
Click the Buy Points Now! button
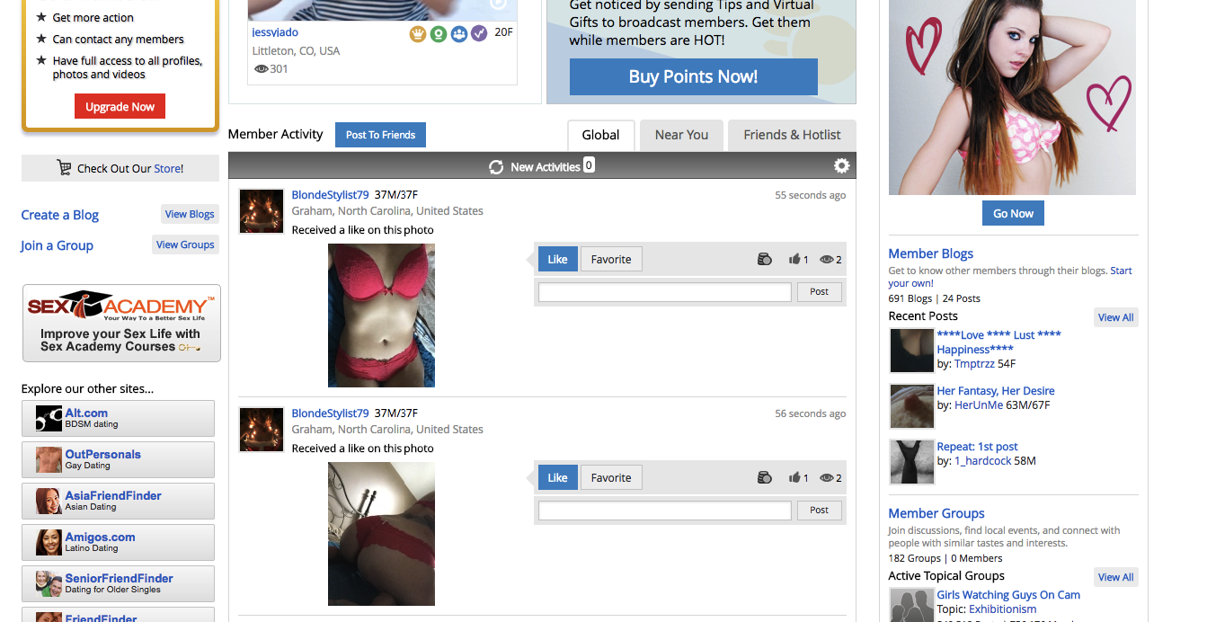click(693, 77)
